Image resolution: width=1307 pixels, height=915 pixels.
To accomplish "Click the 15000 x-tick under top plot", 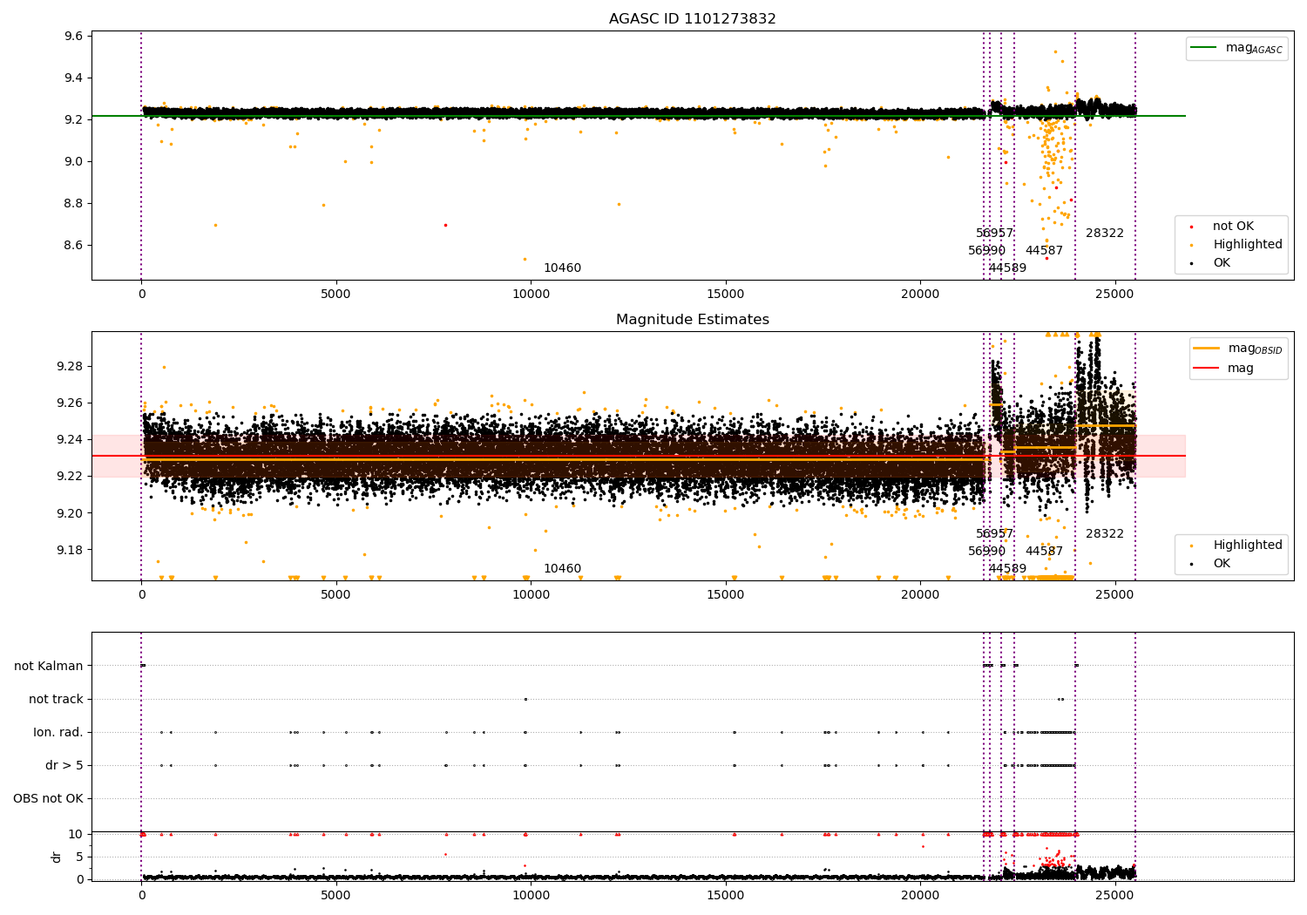I will [x=725, y=295].
